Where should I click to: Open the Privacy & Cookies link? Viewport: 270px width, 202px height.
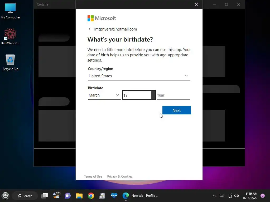(120, 176)
